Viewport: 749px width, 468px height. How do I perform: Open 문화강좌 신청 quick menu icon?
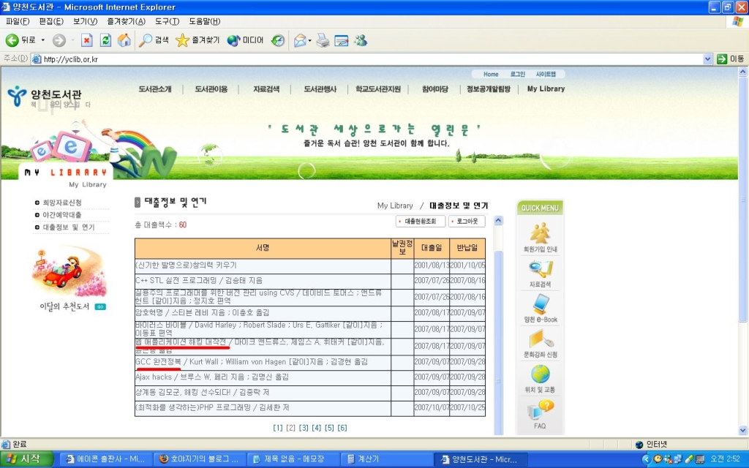tap(541, 344)
